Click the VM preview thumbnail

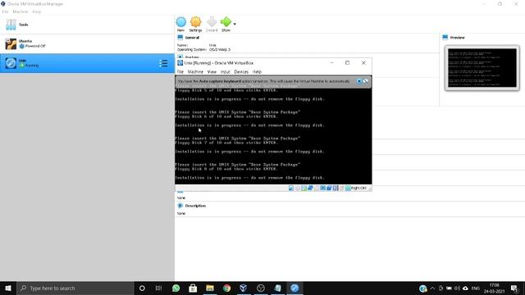[482, 68]
